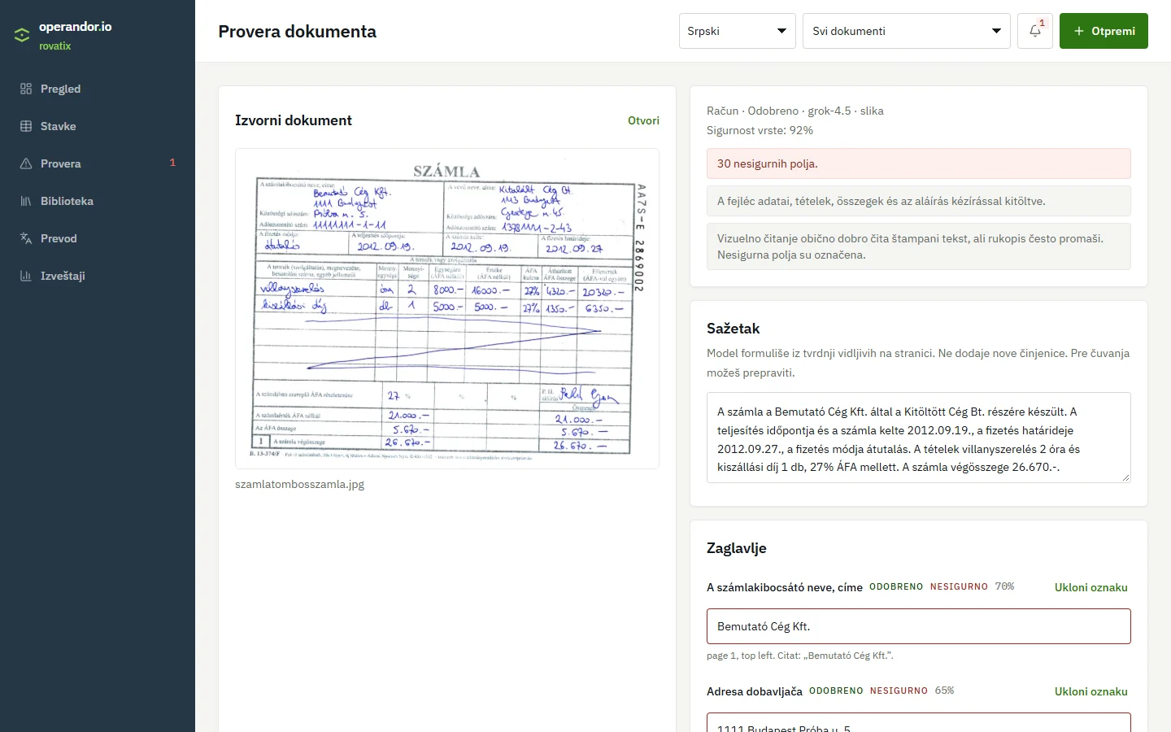Open the Prevod translate icon
This screenshot has height=732, width=1171.
coord(26,238)
